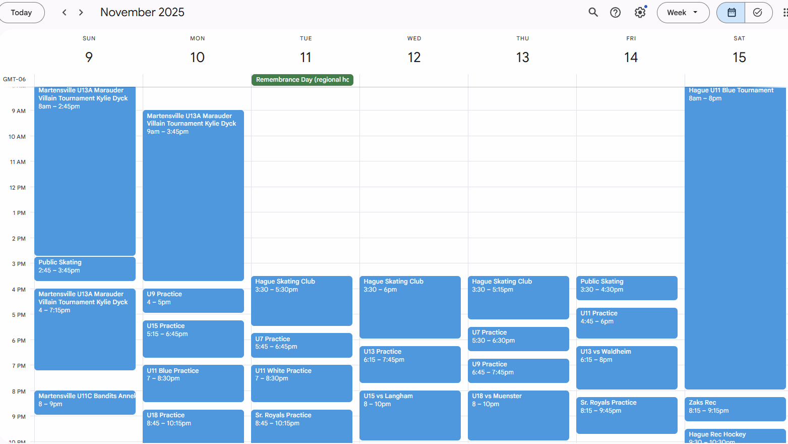This screenshot has height=444, width=788.
Task: Open U13 vs Waldheim event
Action: click(626, 367)
